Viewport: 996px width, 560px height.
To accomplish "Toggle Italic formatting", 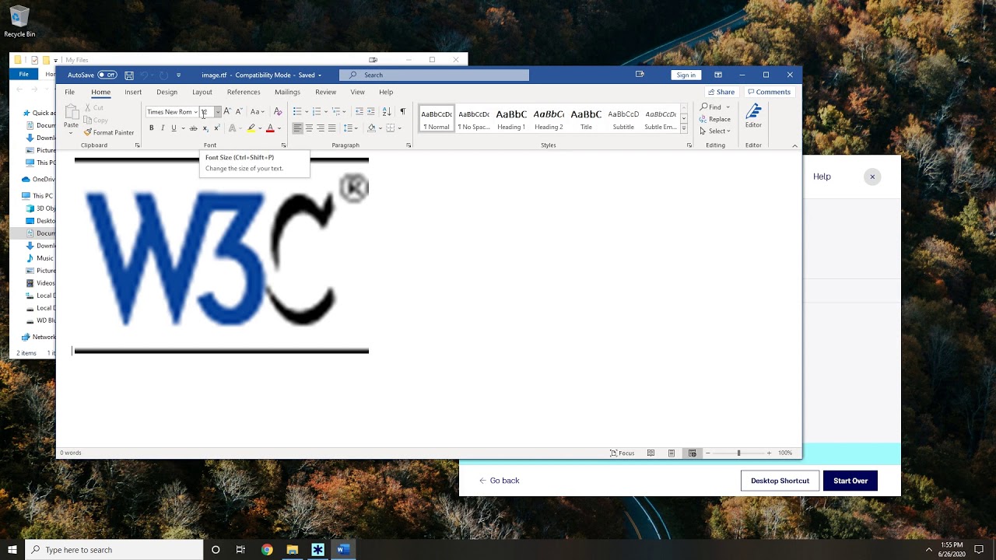I will 163,128.
